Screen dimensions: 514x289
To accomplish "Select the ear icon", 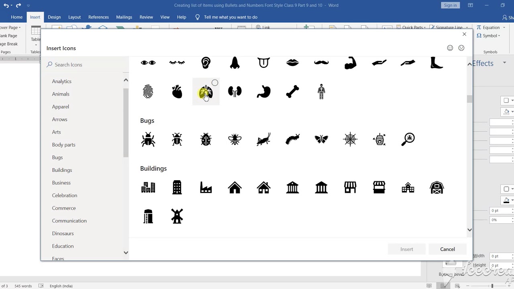I will (x=206, y=63).
